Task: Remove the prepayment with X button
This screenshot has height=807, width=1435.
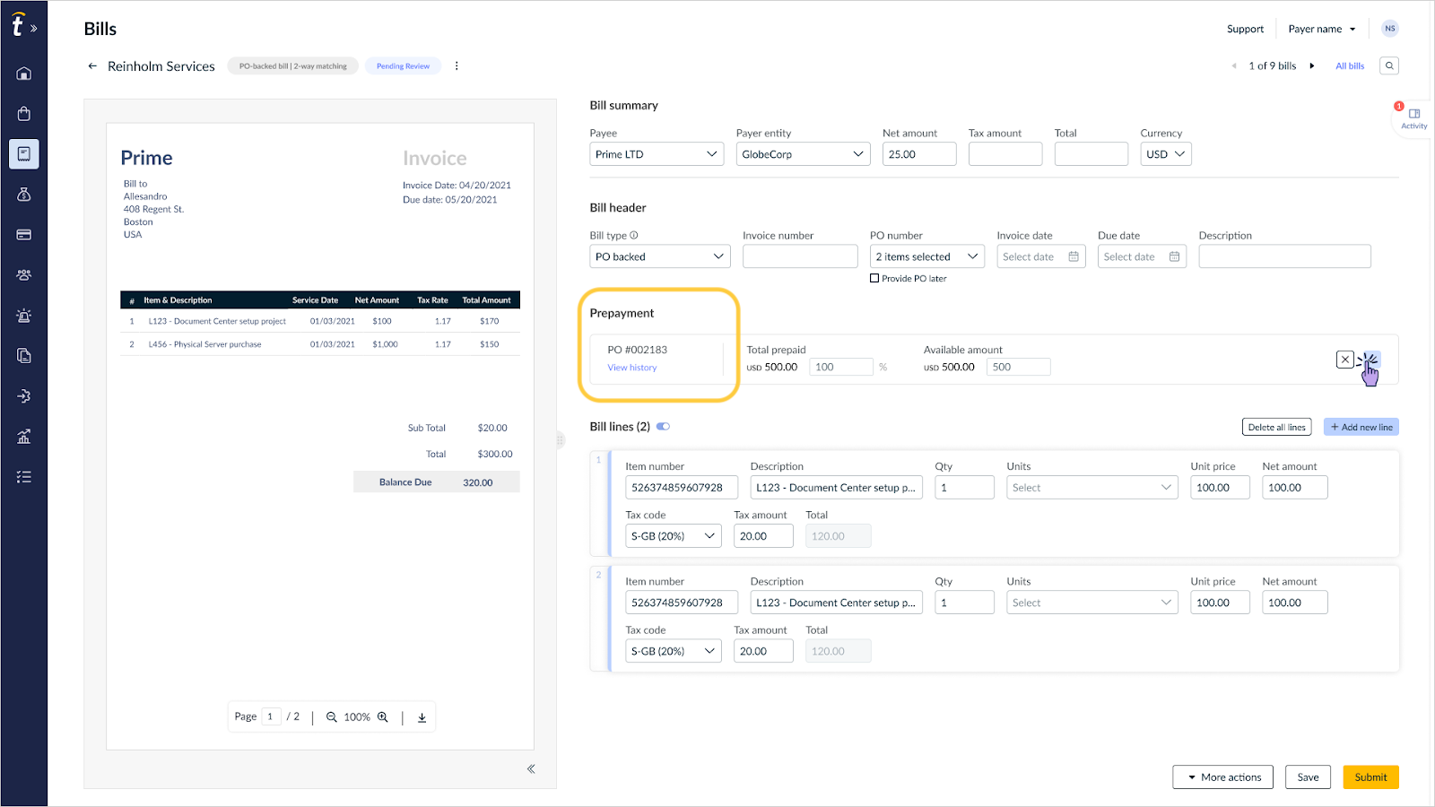Action: pyautogui.click(x=1344, y=360)
